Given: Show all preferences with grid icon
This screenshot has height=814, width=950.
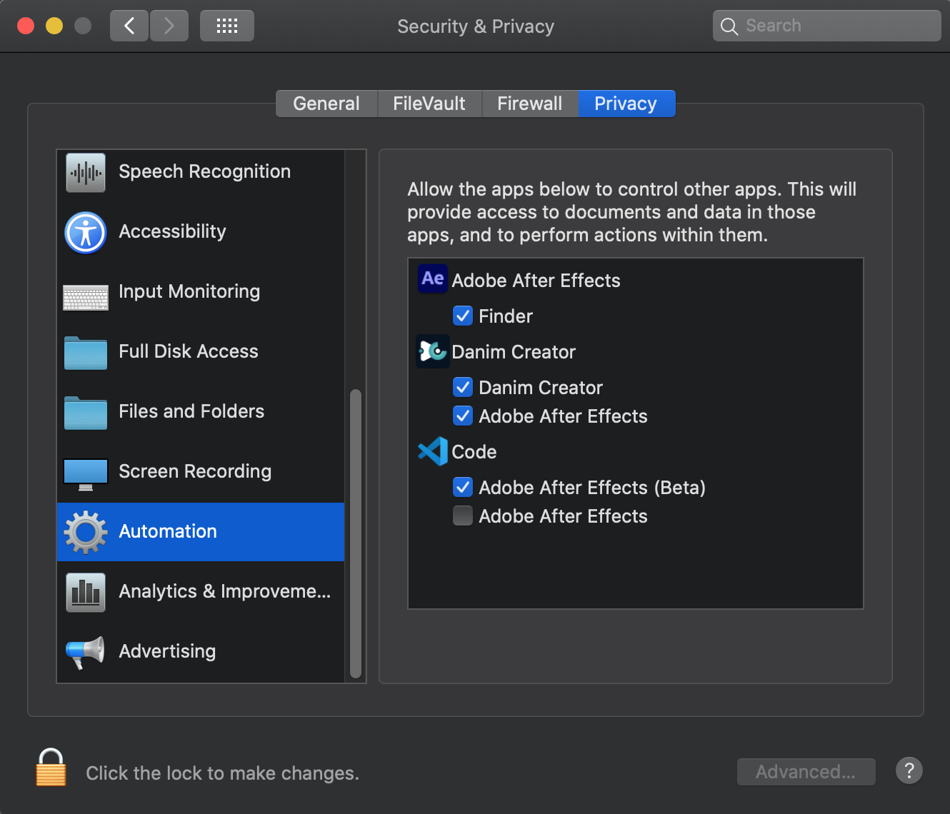Looking at the screenshot, I should click(x=227, y=26).
